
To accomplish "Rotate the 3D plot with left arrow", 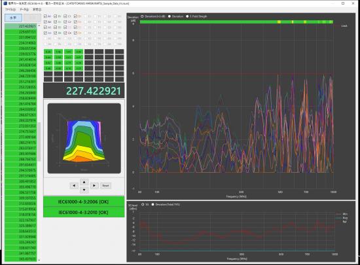I will click(74, 186).
